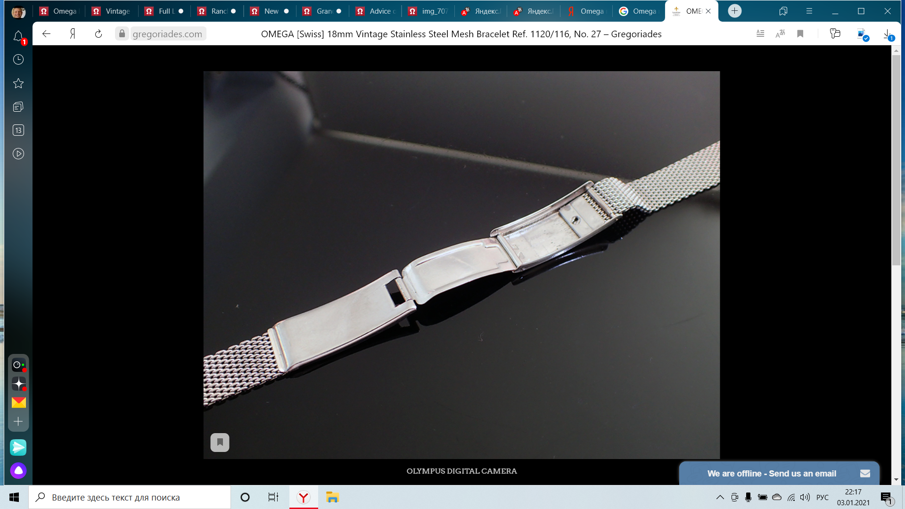Save image with the bookmark overlay button

pyautogui.click(x=220, y=443)
